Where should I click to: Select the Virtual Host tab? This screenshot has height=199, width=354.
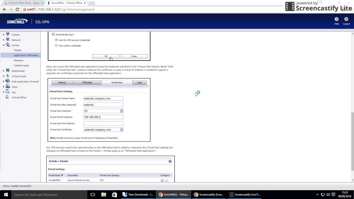[x=117, y=82]
